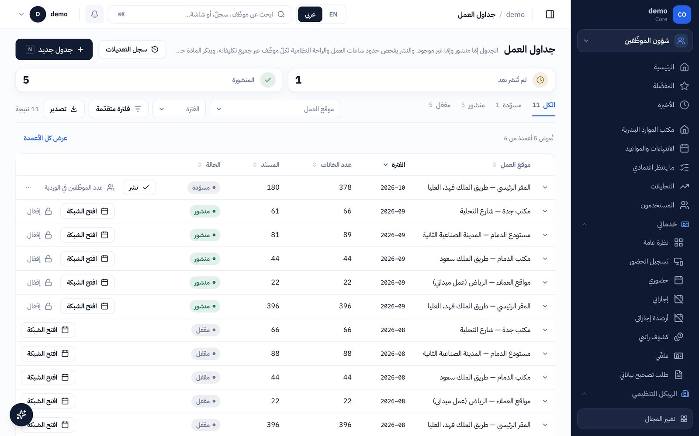This screenshot has width=699, height=436.
Task: Open افتح الشبكة for مكتب جدة 2026-08
Action: [x=48, y=330]
